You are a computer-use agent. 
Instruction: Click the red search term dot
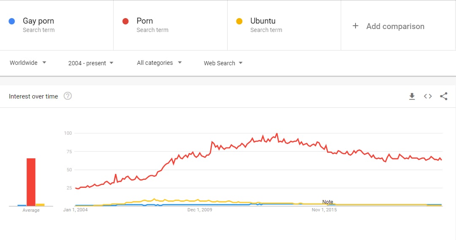(x=125, y=21)
